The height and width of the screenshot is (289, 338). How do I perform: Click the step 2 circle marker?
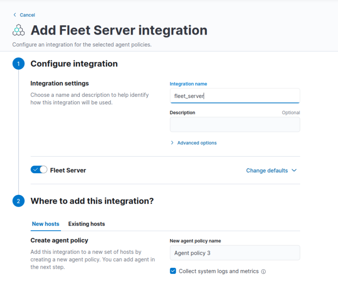click(x=19, y=201)
